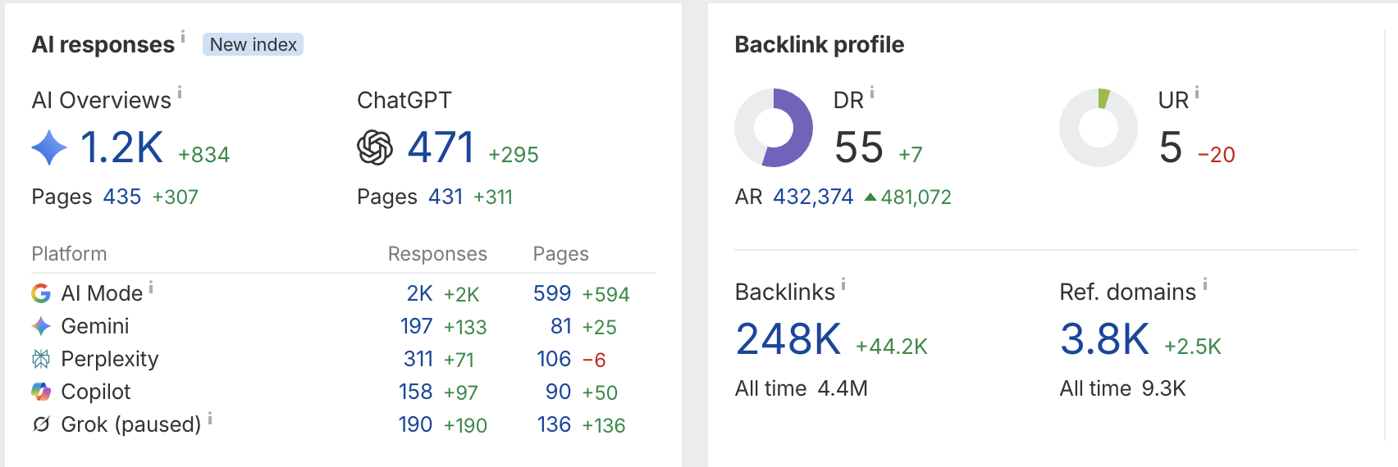Image resolution: width=1398 pixels, height=467 pixels.
Task: Click the UR score 5
Action: pos(1171,147)
